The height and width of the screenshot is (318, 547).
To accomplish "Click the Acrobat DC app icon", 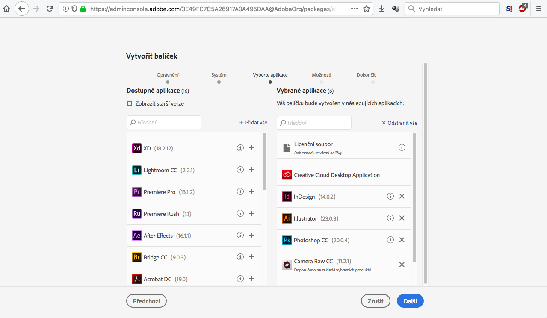I will (137, 279).
